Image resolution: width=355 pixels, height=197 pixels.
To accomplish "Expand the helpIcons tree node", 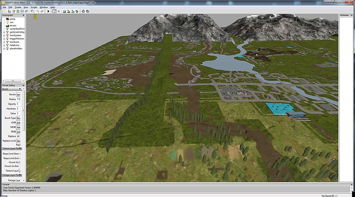I will click(x=4, y=45).
